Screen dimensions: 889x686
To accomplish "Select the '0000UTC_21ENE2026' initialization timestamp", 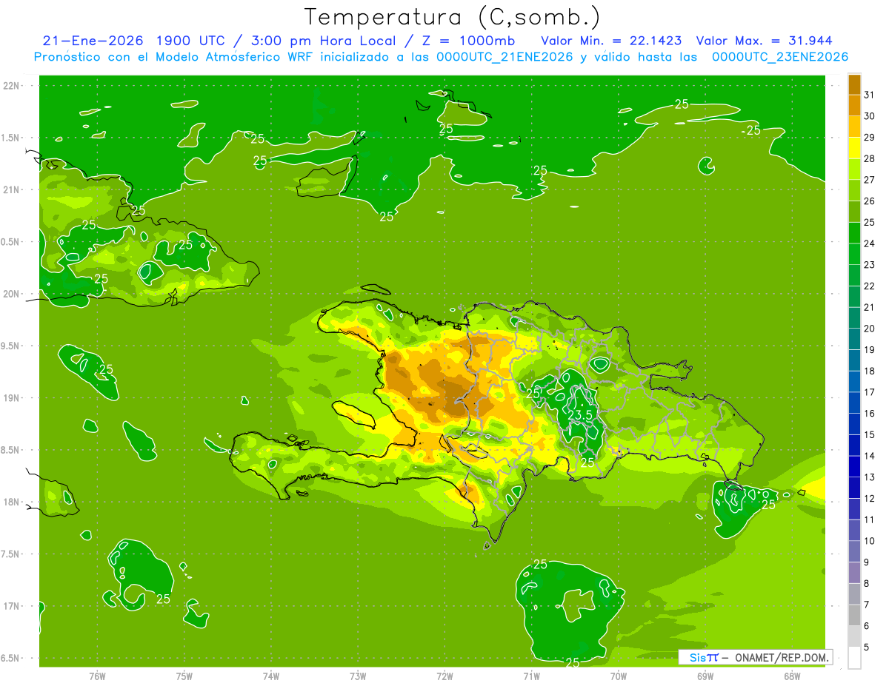I will tap(504, 57).
